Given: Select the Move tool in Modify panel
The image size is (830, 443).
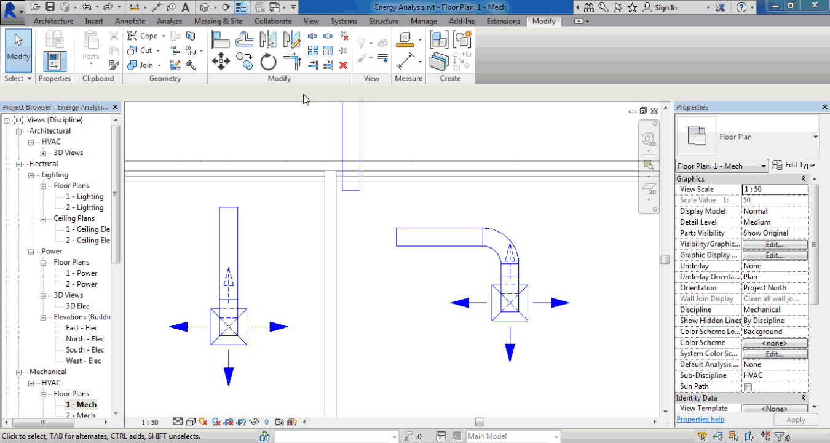Looking at the screenshot, I should 221,60.
